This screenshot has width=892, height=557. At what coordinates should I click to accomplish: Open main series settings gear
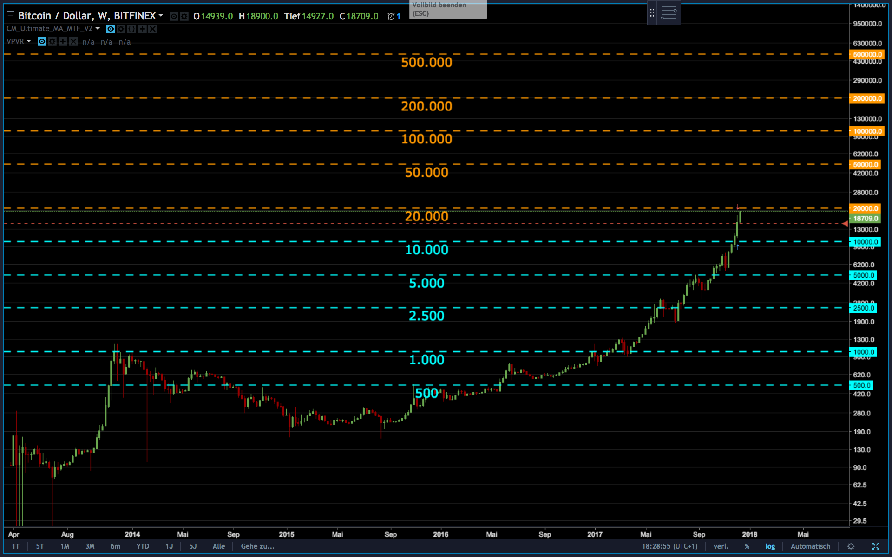coord(184,16)
